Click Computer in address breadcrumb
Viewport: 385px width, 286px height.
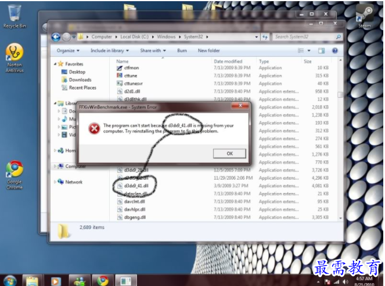102,37
